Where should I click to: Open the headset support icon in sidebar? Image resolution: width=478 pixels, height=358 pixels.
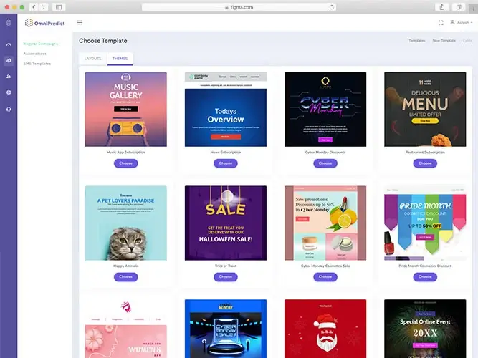9,108
